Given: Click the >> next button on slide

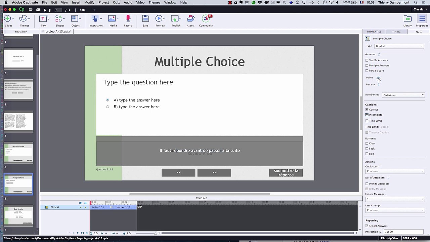Looking at the screenshot, I should (x=214, y=173).
